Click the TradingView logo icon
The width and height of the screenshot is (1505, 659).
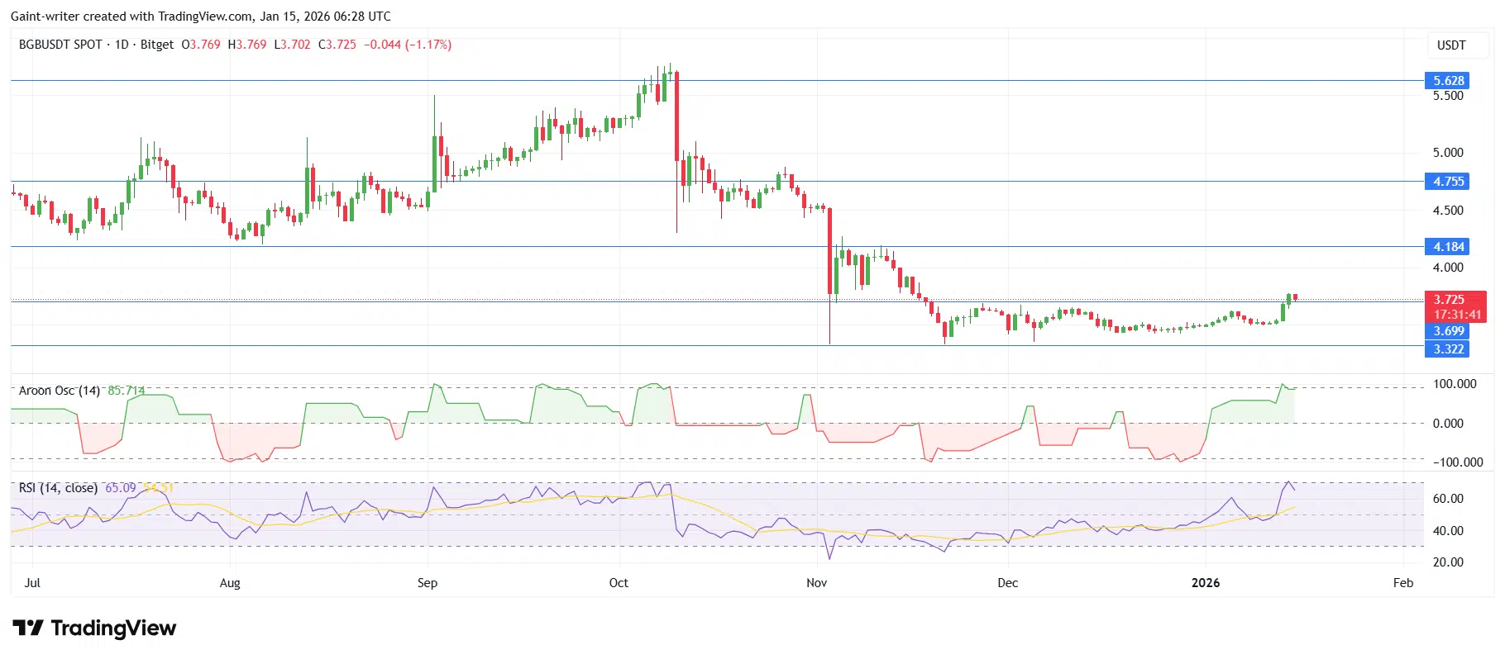click(x=28, y=628)
